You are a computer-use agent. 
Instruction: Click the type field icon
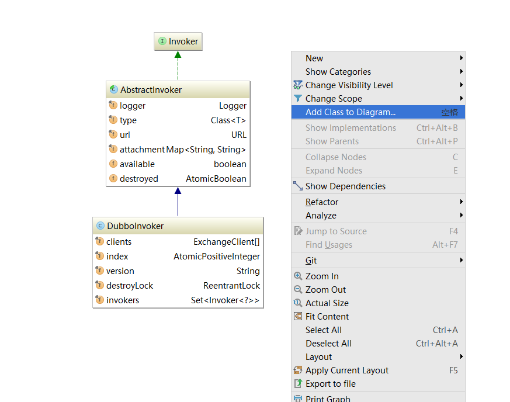click(x=113, y=120)
